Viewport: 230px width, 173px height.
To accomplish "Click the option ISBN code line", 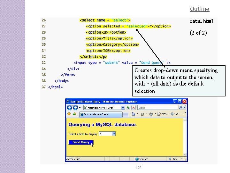I will (x=108, y=51).
